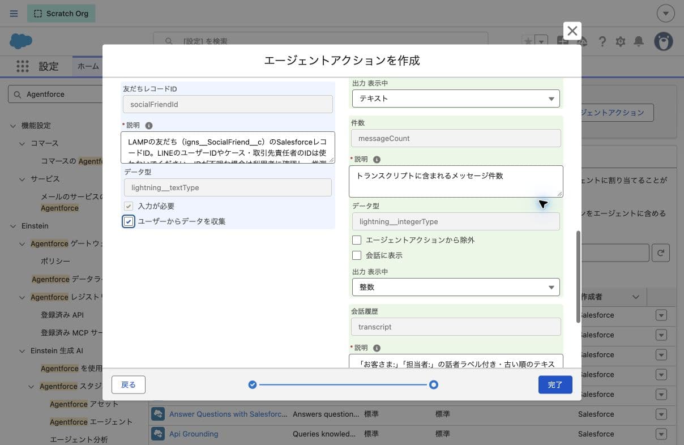The height and width of the screenshot is (445, 684).
Task: Click the global setup search box
Action: 320,41
